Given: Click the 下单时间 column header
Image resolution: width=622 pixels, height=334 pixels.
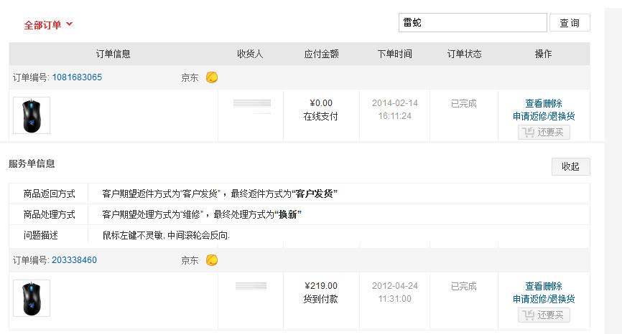Looking at the screenshot, I should pos(395,54).
